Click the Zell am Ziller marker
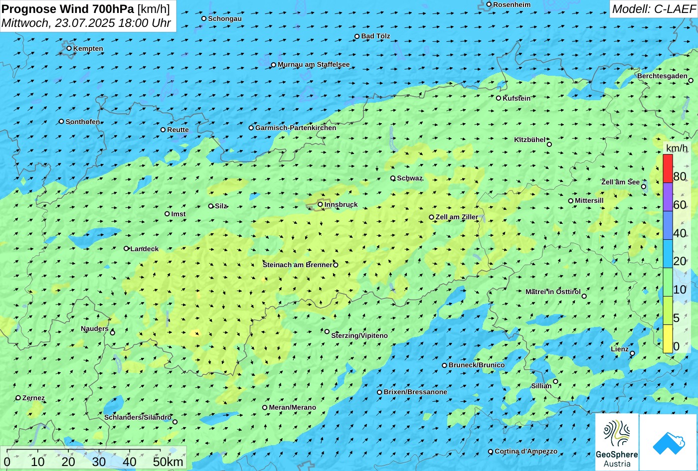 point(432,217)
